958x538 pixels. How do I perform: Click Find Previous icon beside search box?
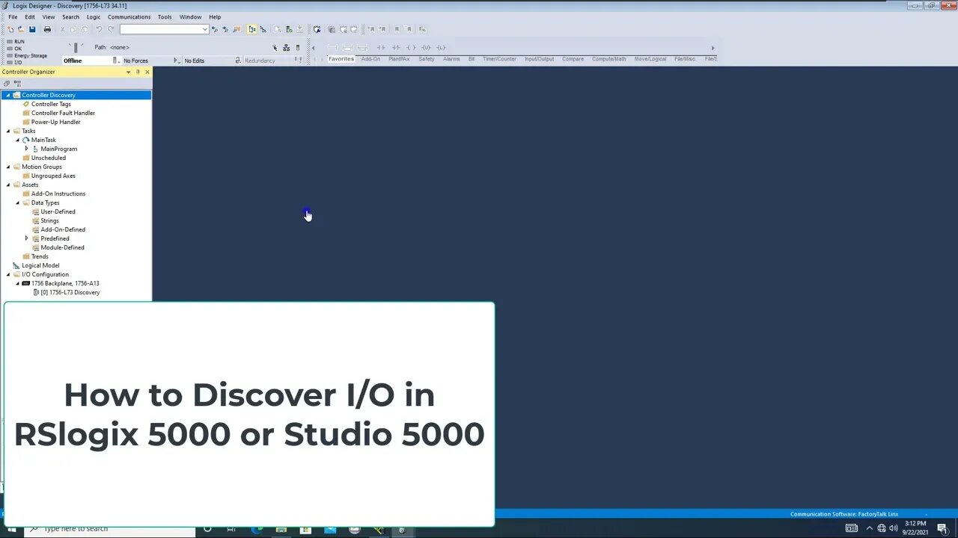coord(215,29)
